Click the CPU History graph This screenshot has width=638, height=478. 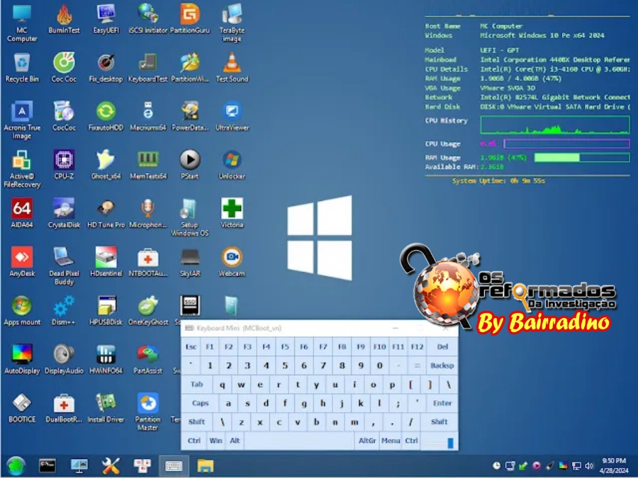pyautogui.click(x=555, y=125)
